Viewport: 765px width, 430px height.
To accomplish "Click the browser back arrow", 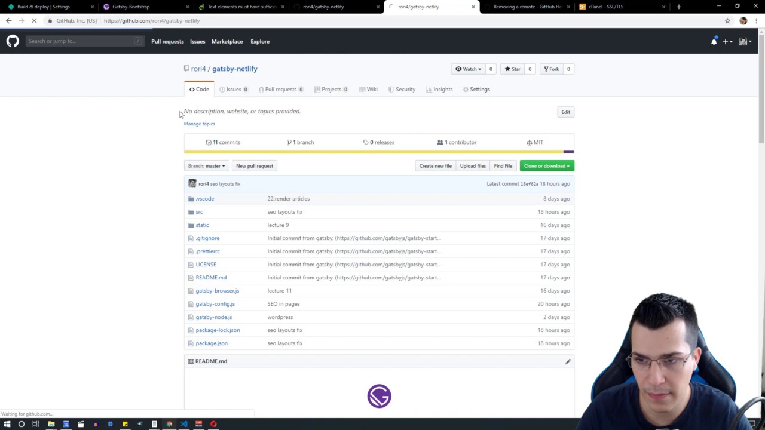I will [x=8, y=21].
